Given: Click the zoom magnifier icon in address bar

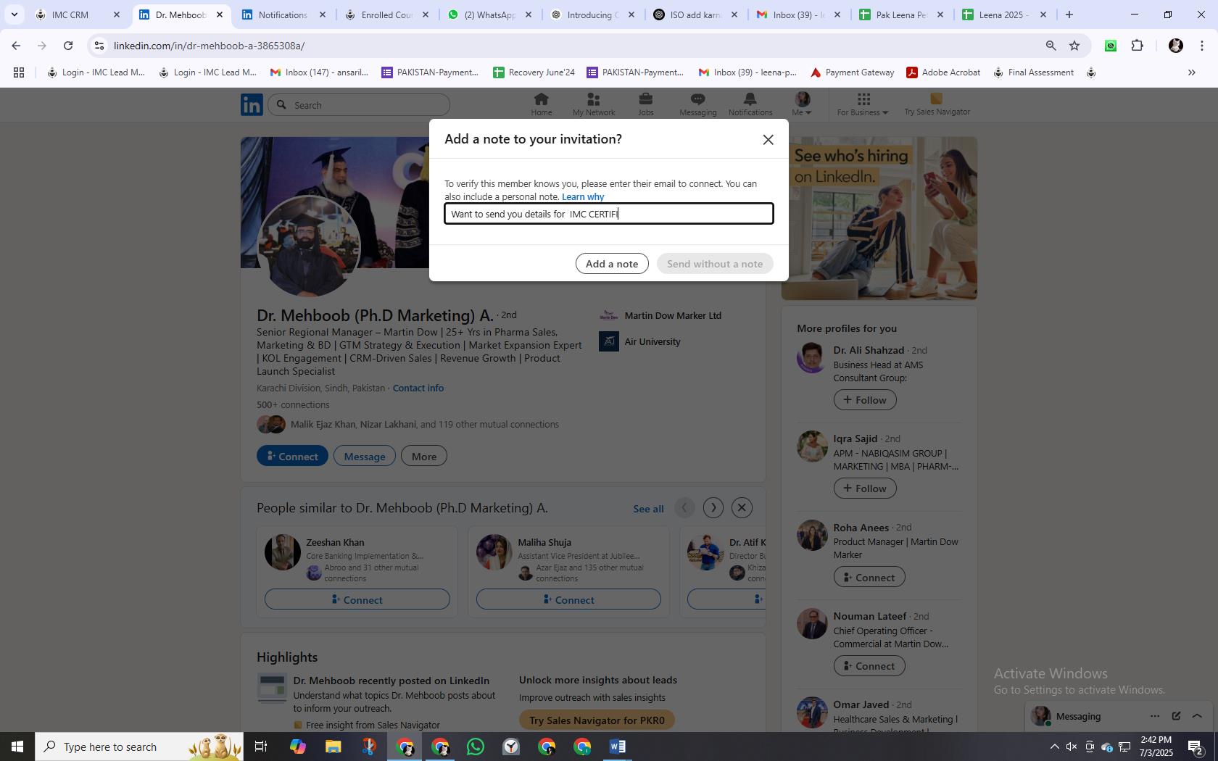Looking at the screenshot, I should pos(1051,46).
